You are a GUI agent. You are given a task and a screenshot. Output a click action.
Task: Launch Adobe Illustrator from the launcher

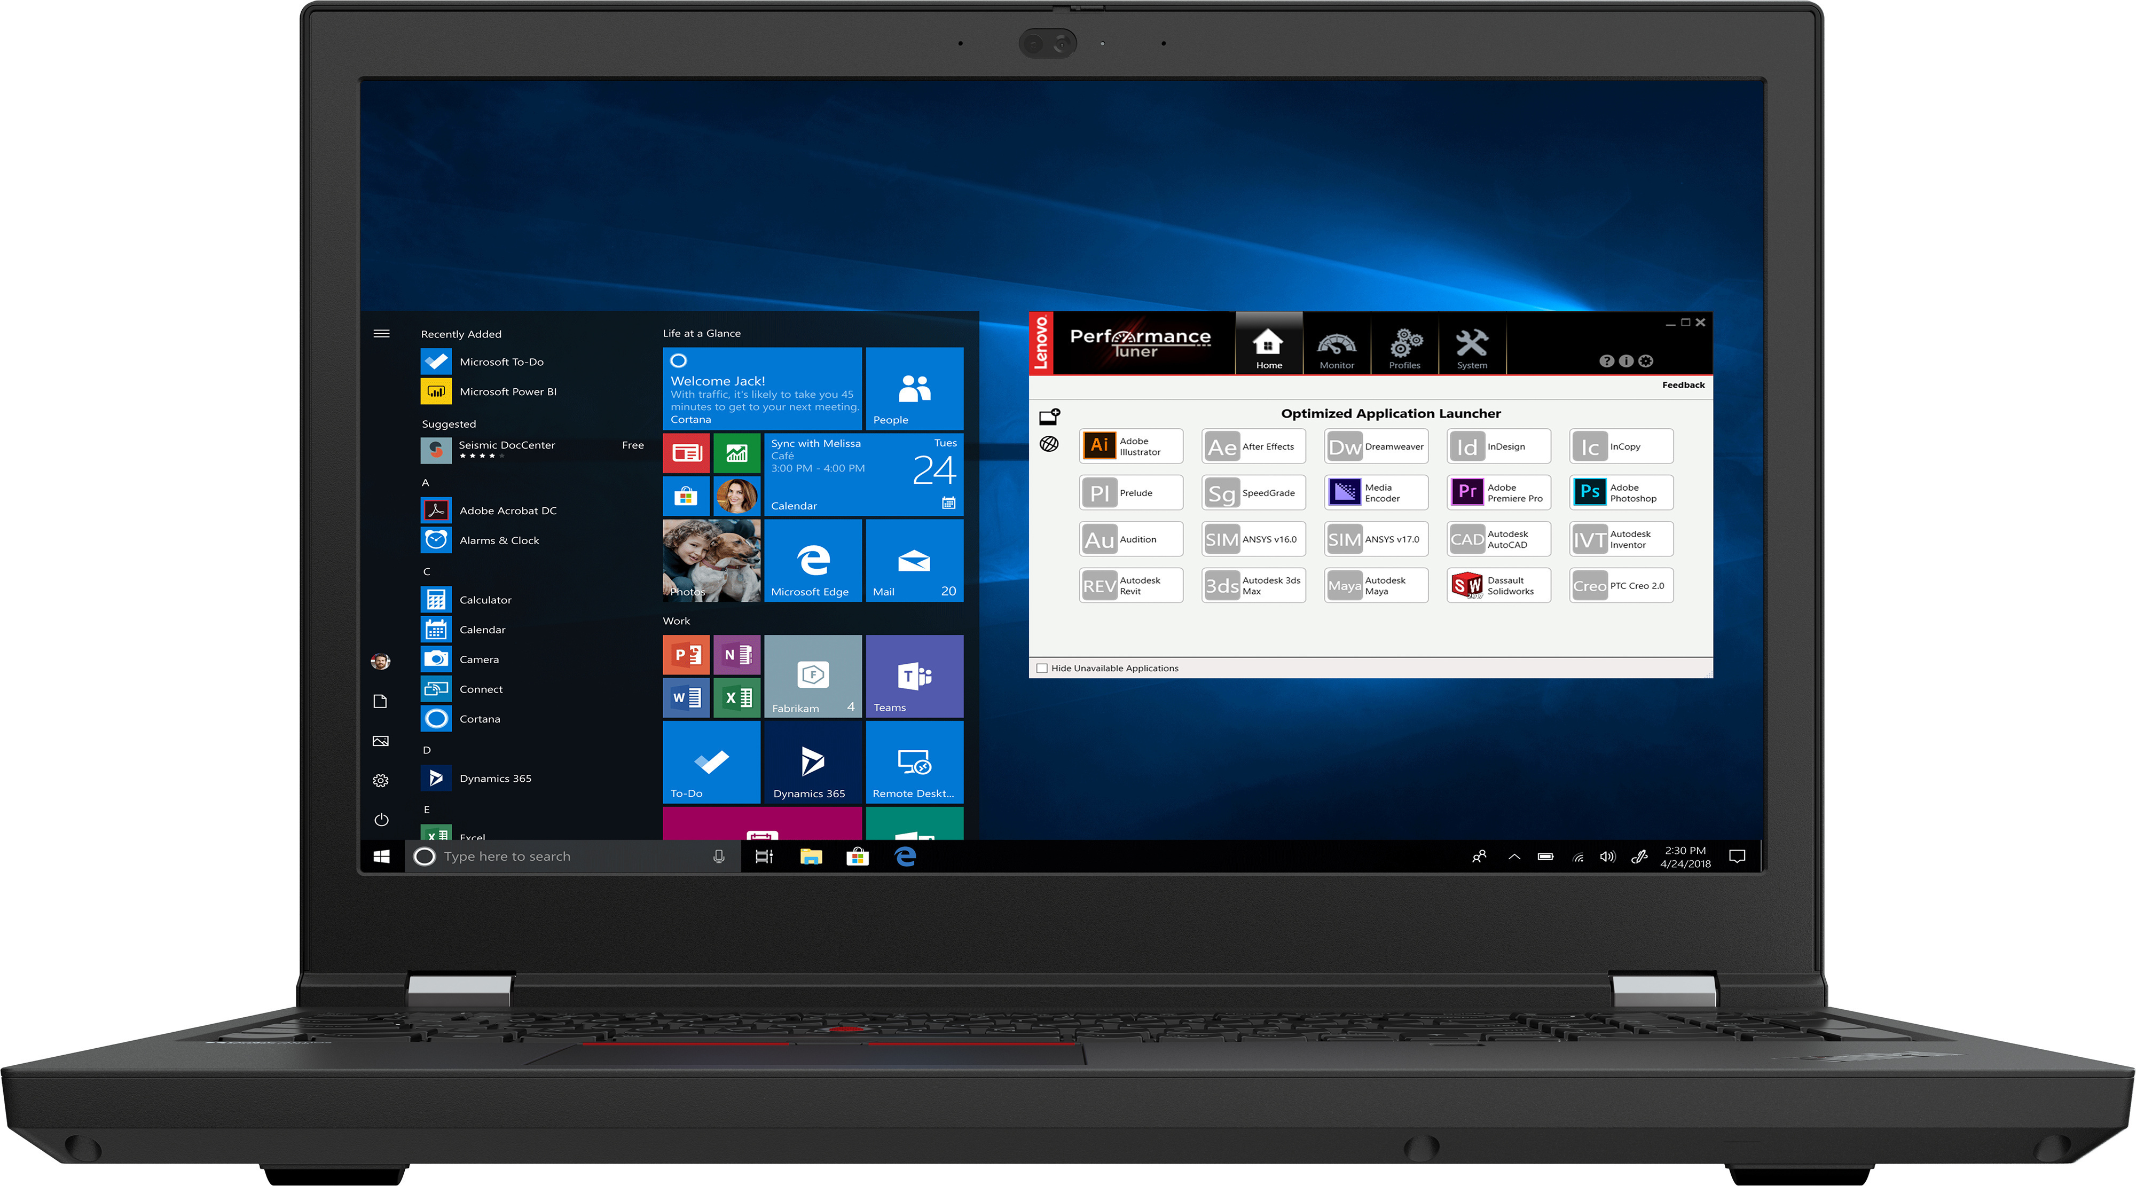(1130, 446)
